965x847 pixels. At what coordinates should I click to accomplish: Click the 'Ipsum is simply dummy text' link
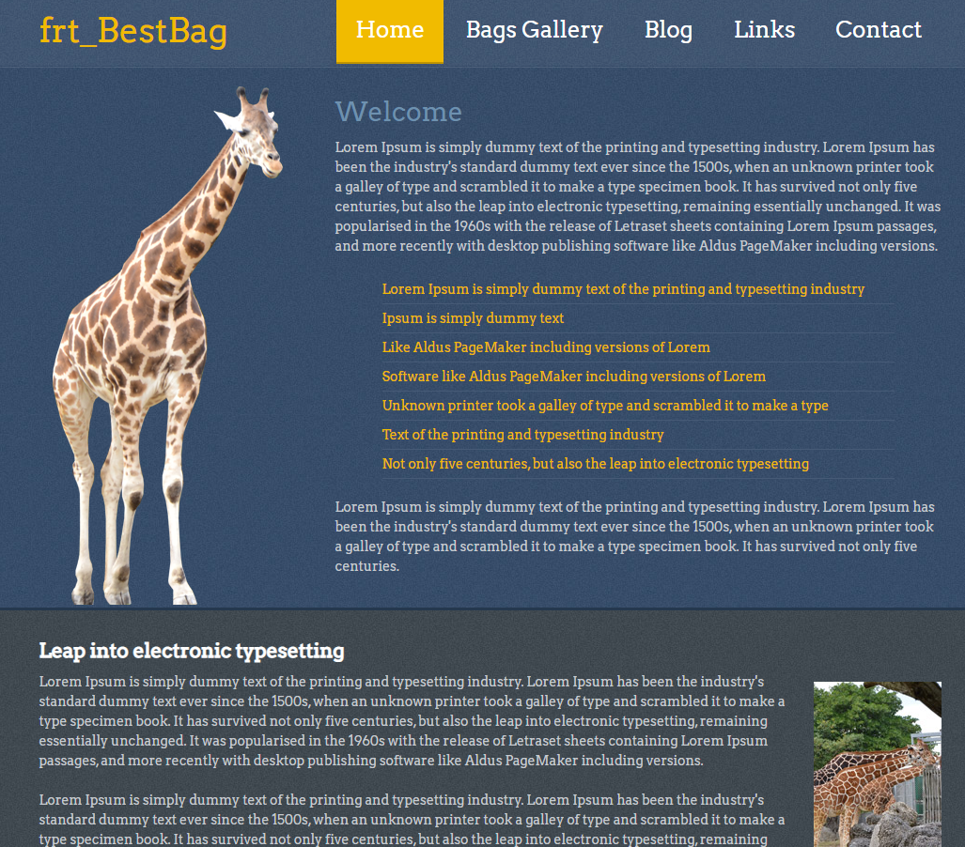(473, 318)
